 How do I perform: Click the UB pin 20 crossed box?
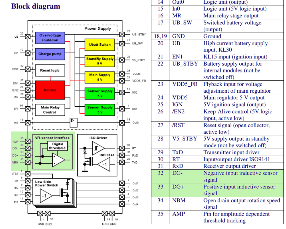tap(28, 37)
